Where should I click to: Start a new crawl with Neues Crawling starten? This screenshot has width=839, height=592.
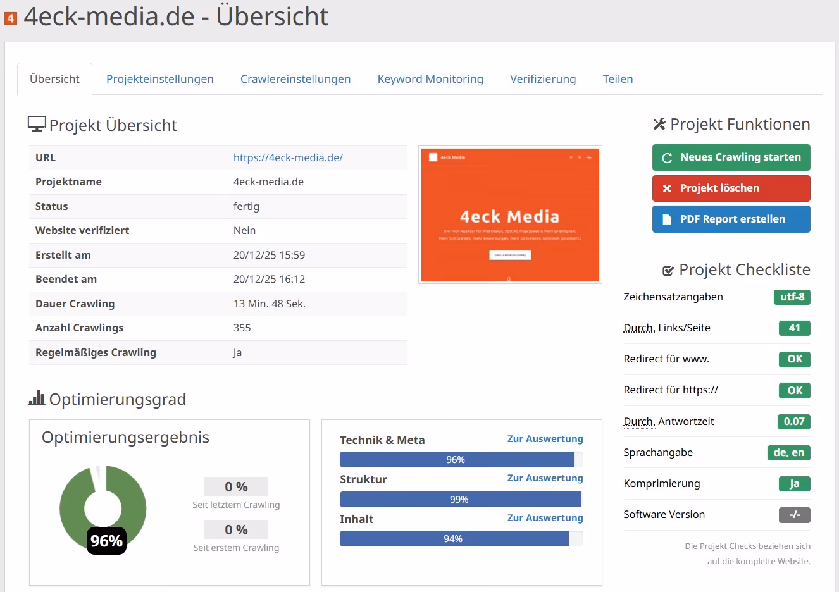point(731,157)
